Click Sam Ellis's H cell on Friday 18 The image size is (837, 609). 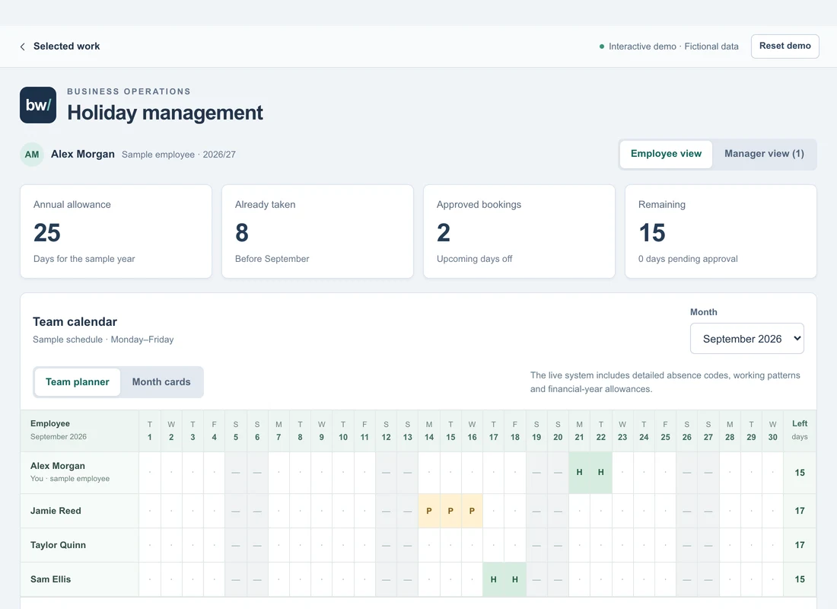point(515,579)
